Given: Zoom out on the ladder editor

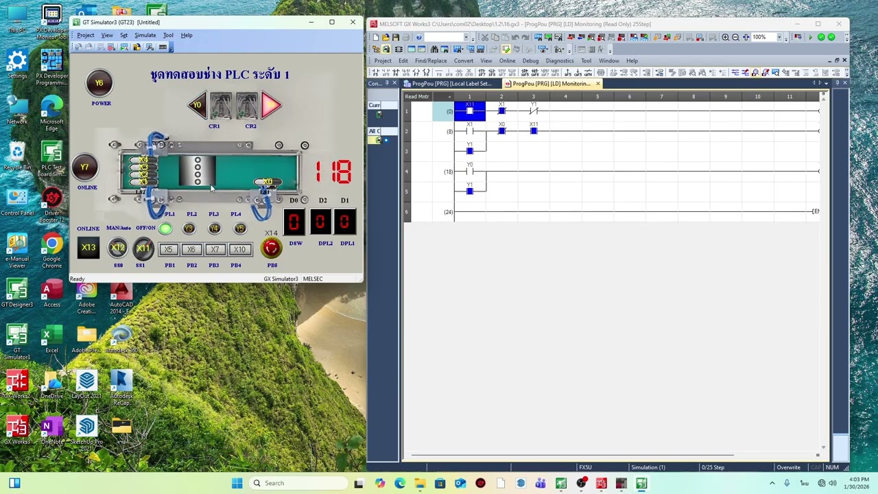Looking at the screenshot, I should pyautogui.click(x=735, y=37).
